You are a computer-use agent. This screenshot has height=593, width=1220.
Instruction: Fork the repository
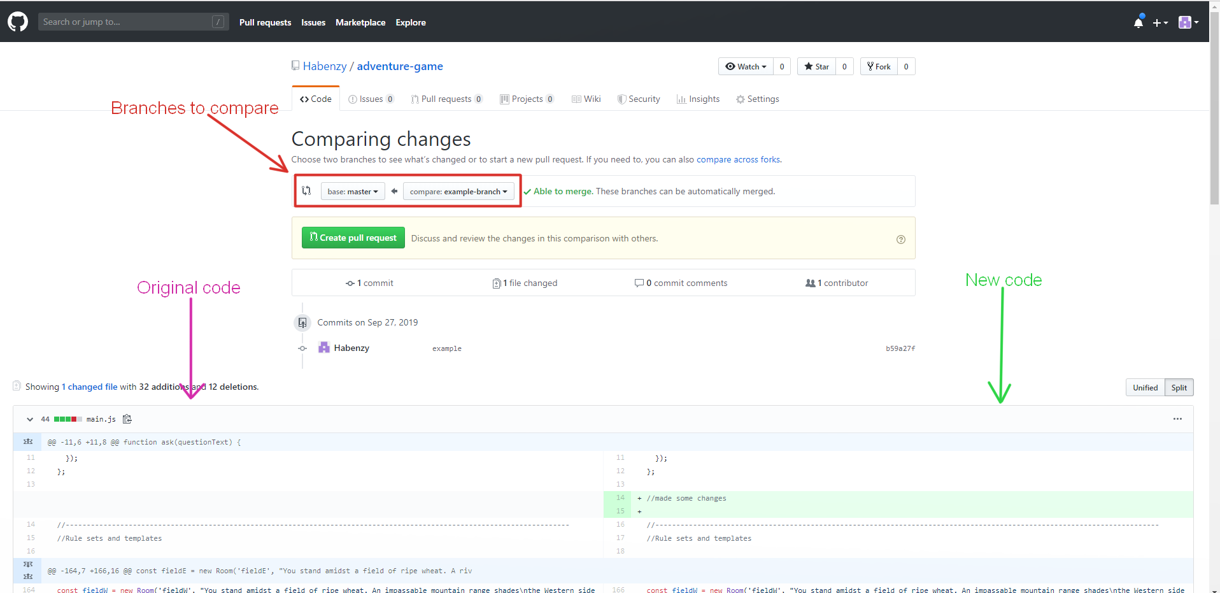[879, 66]
